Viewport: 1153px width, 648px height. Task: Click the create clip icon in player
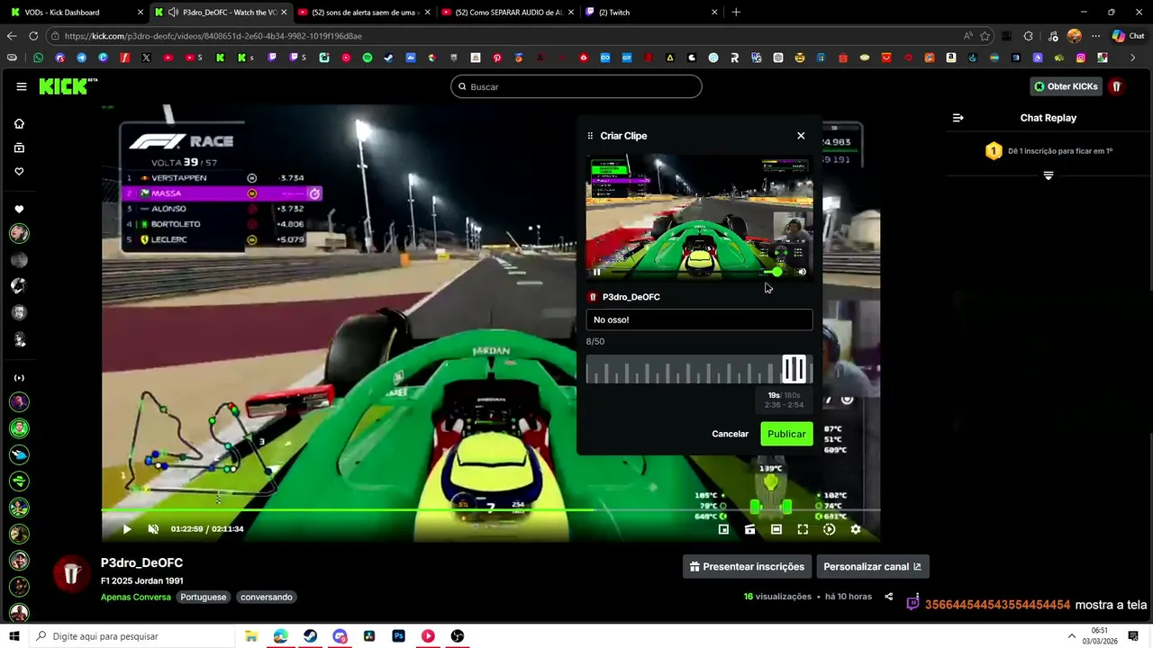749,529
